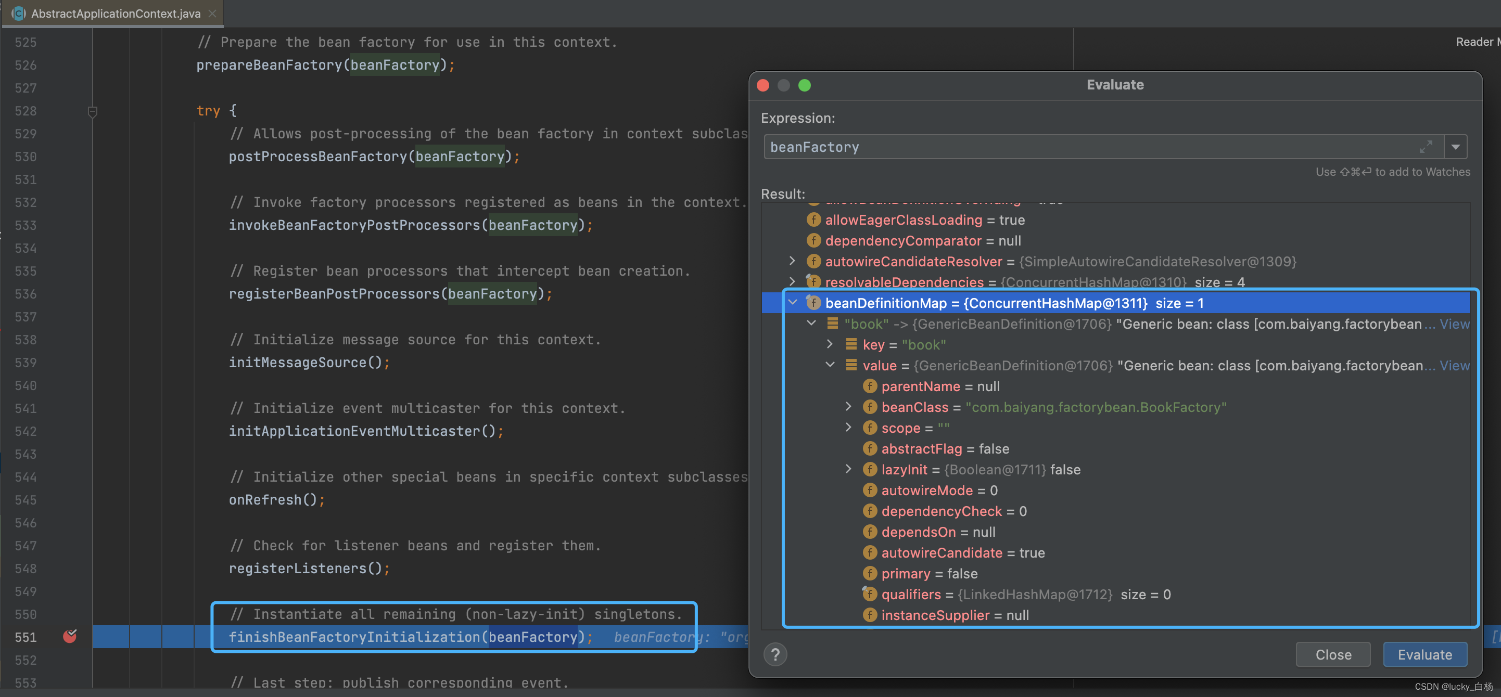
Task: Click field icon of allowEagerClassLoading
Action: 813,220
